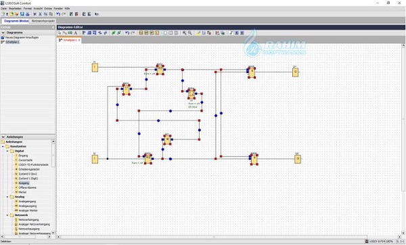Click the undo arrow in diagram editor toolbar
Viewport: 406px width, 245px height.
127,33
